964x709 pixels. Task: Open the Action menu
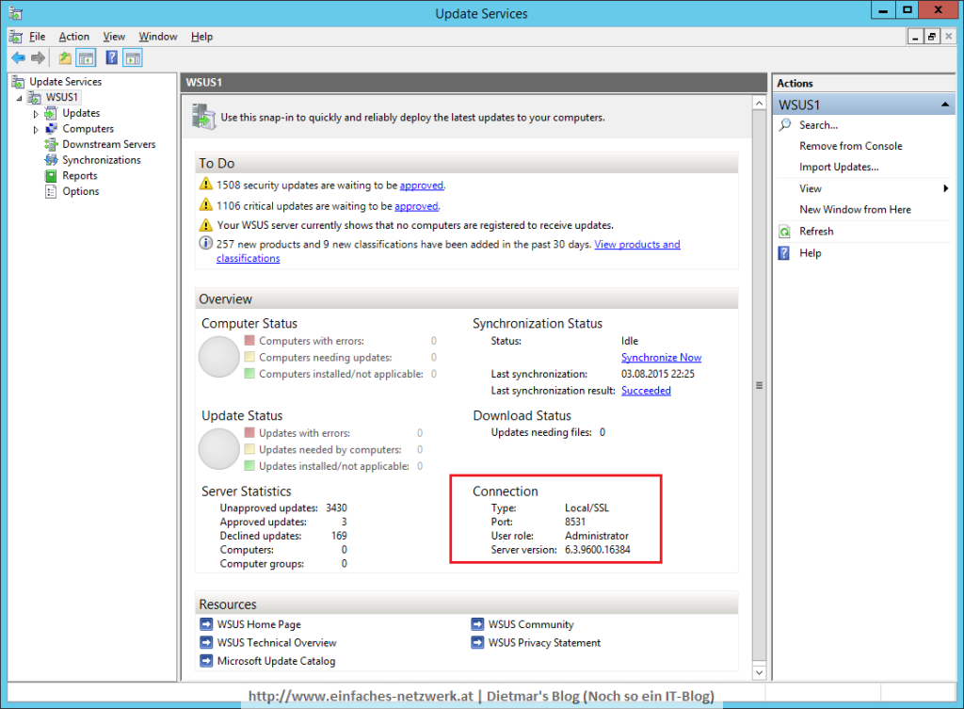click(x=74, y=36)
